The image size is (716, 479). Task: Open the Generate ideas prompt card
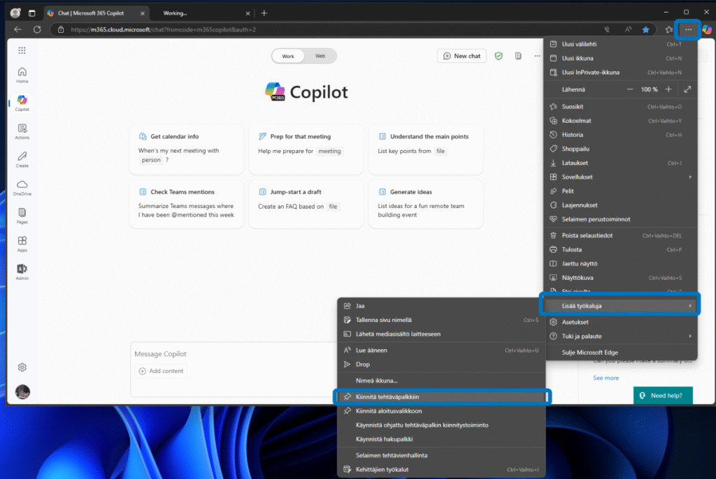pos(426,204)
